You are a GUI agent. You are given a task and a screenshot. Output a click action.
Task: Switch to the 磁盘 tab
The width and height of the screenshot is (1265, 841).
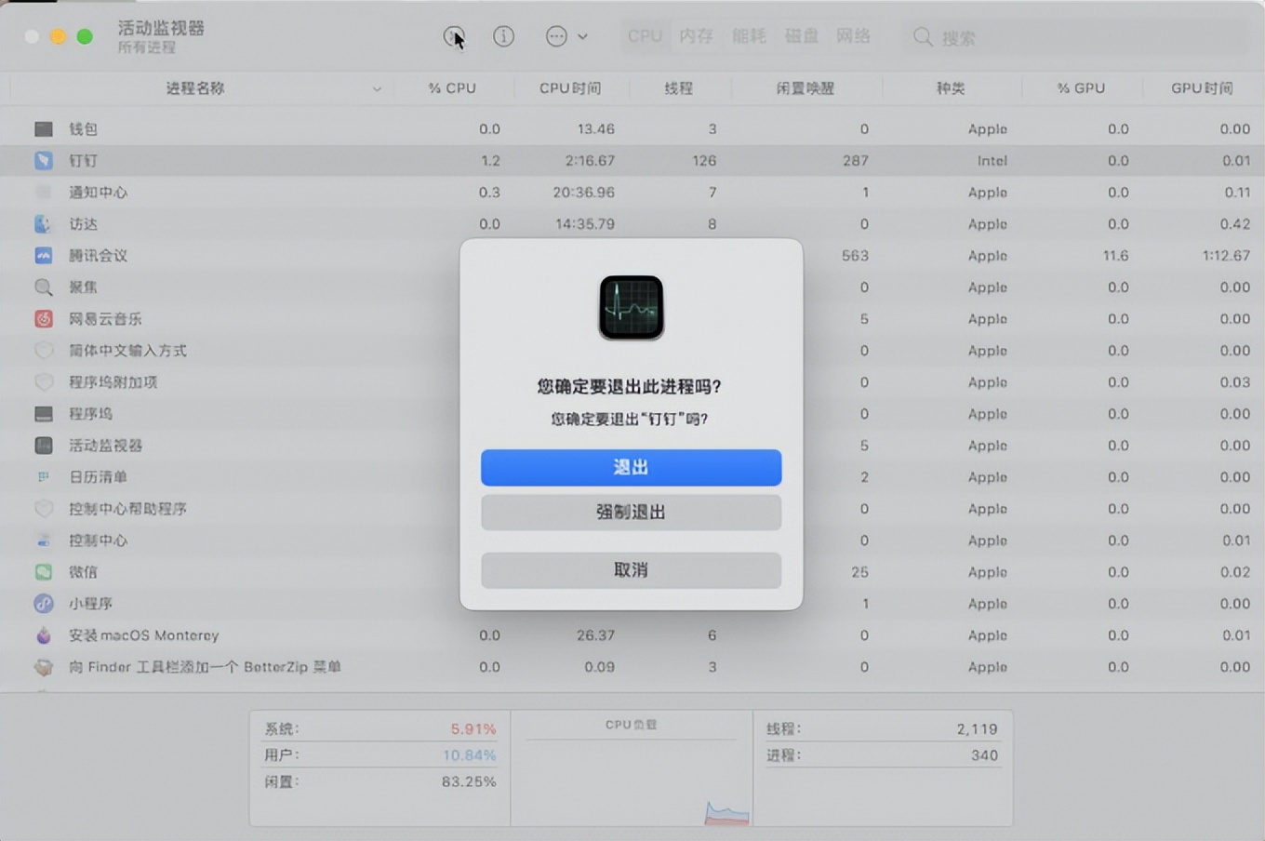coord(801,36)
